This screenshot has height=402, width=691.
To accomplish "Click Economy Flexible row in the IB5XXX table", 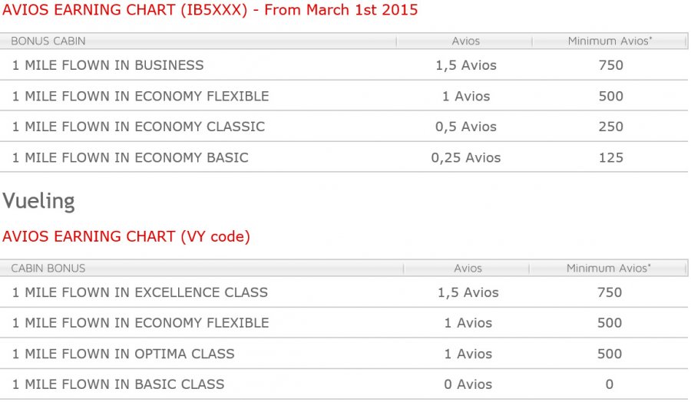I will click(141, 96).
